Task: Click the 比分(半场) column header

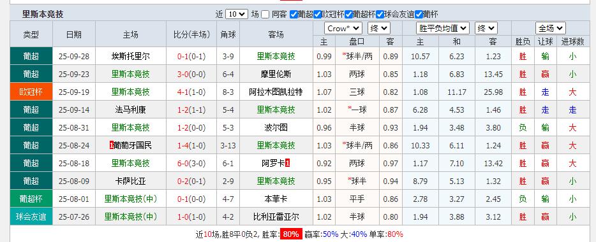Action: pos(191,34)
